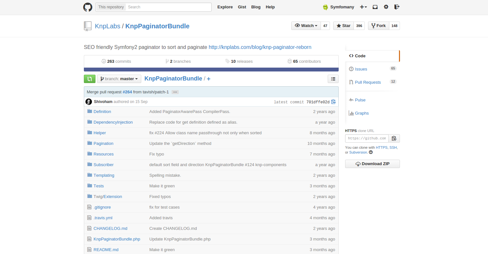Screen dimensions: 488x254
Task: Open the Twig/Extension folder
Action: click(x=108, y=197)
